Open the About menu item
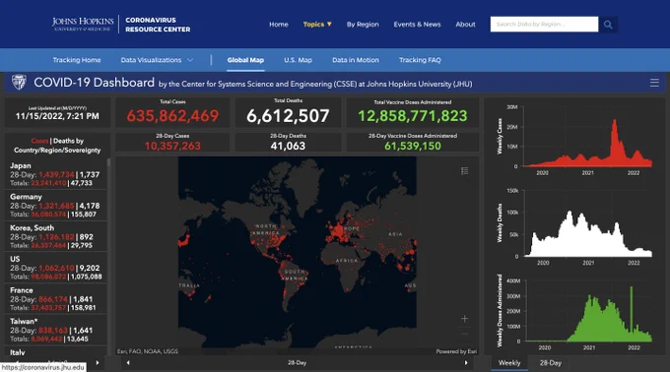670x372 pixels. (x=465, y=25)
